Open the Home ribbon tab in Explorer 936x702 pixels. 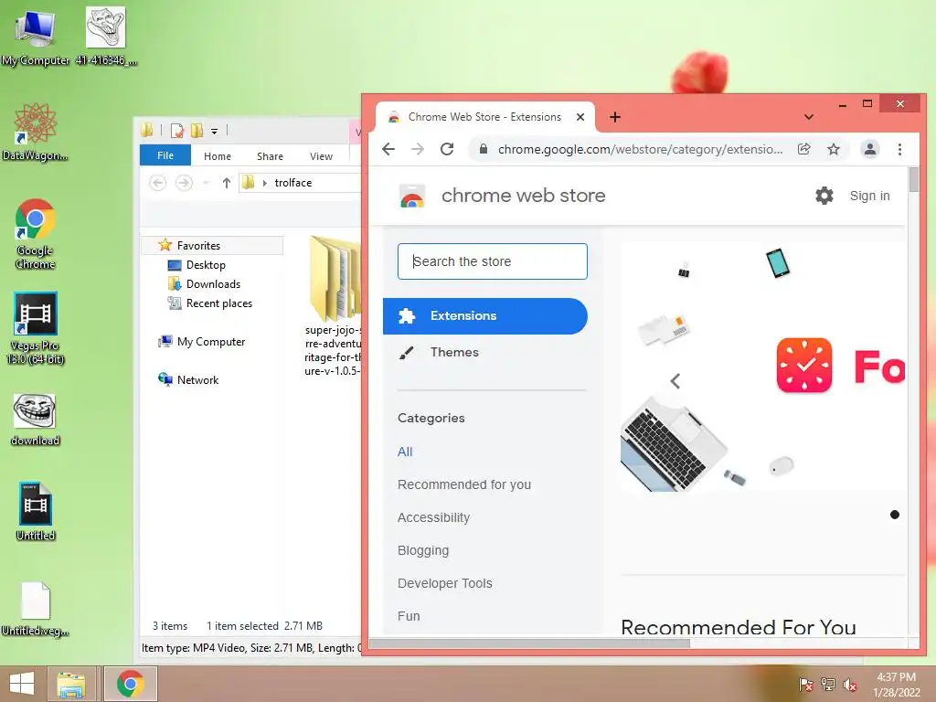coord(218,156)
